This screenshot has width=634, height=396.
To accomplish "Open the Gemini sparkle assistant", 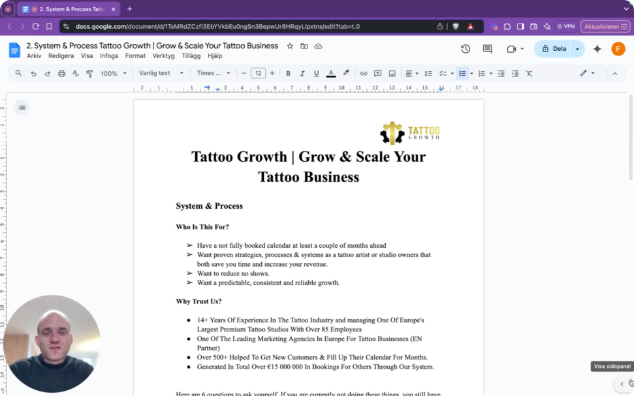I will click(x=597, y=49).
